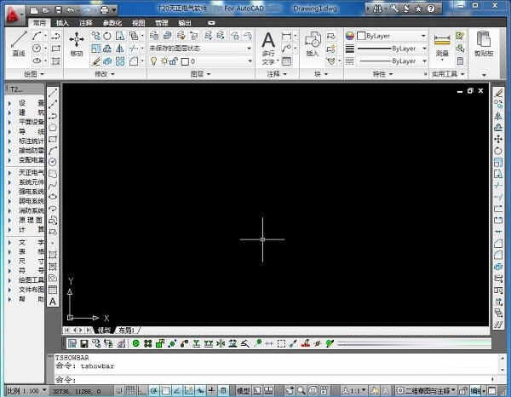Expand the 天正电气 tree item
Screen dimensions: 511x397
coord(9,172)
